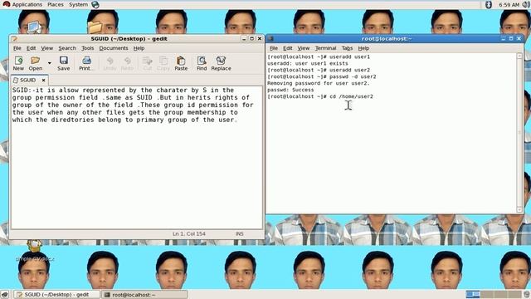Click 'useradd: user user1 exists' line
Image resolution: width=531 pixels, height=299 pixels.
(x=308, y=63)
